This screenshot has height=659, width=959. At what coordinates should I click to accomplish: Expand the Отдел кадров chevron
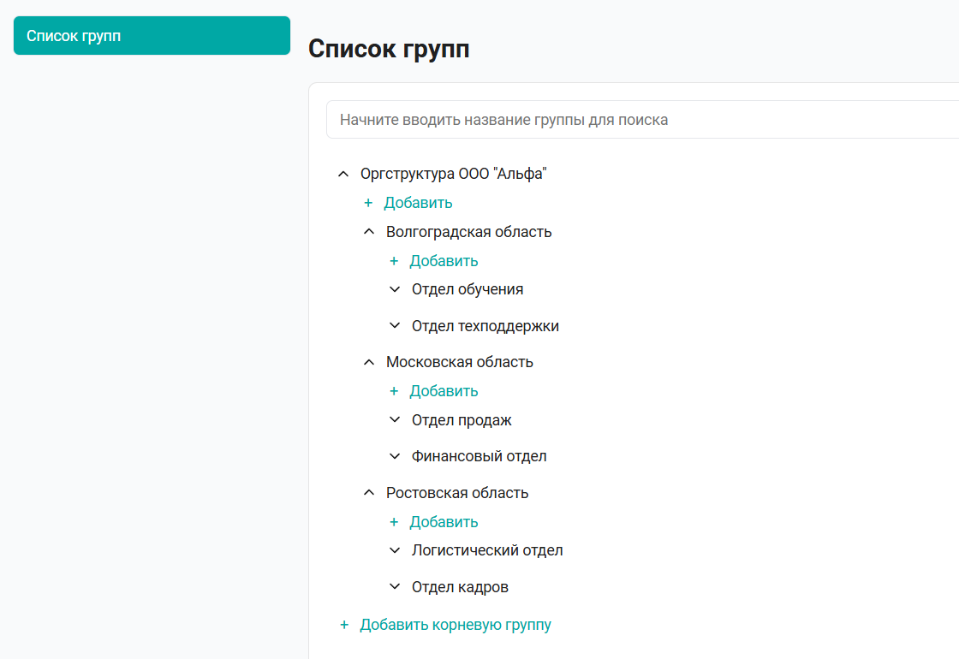(x=395, y=587)
